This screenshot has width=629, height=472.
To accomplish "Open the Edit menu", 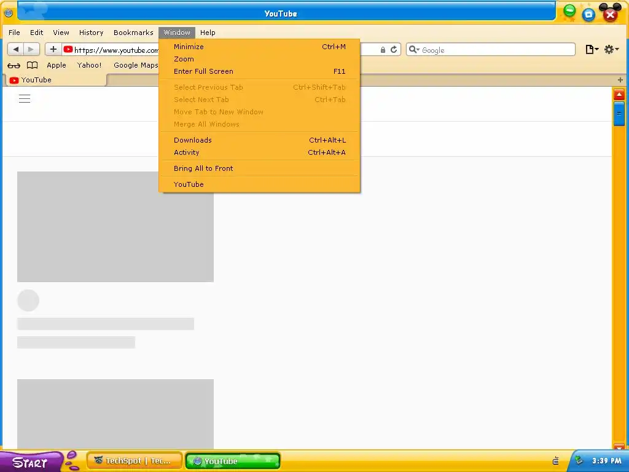I will (36, 33).
